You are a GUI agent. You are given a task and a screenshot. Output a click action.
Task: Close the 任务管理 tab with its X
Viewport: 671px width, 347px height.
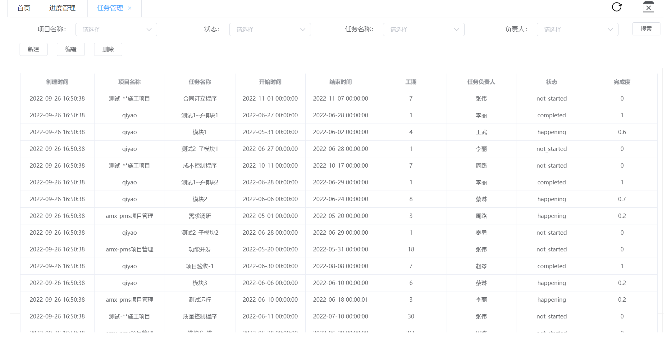pyautogui.click(x=130, y=8)
